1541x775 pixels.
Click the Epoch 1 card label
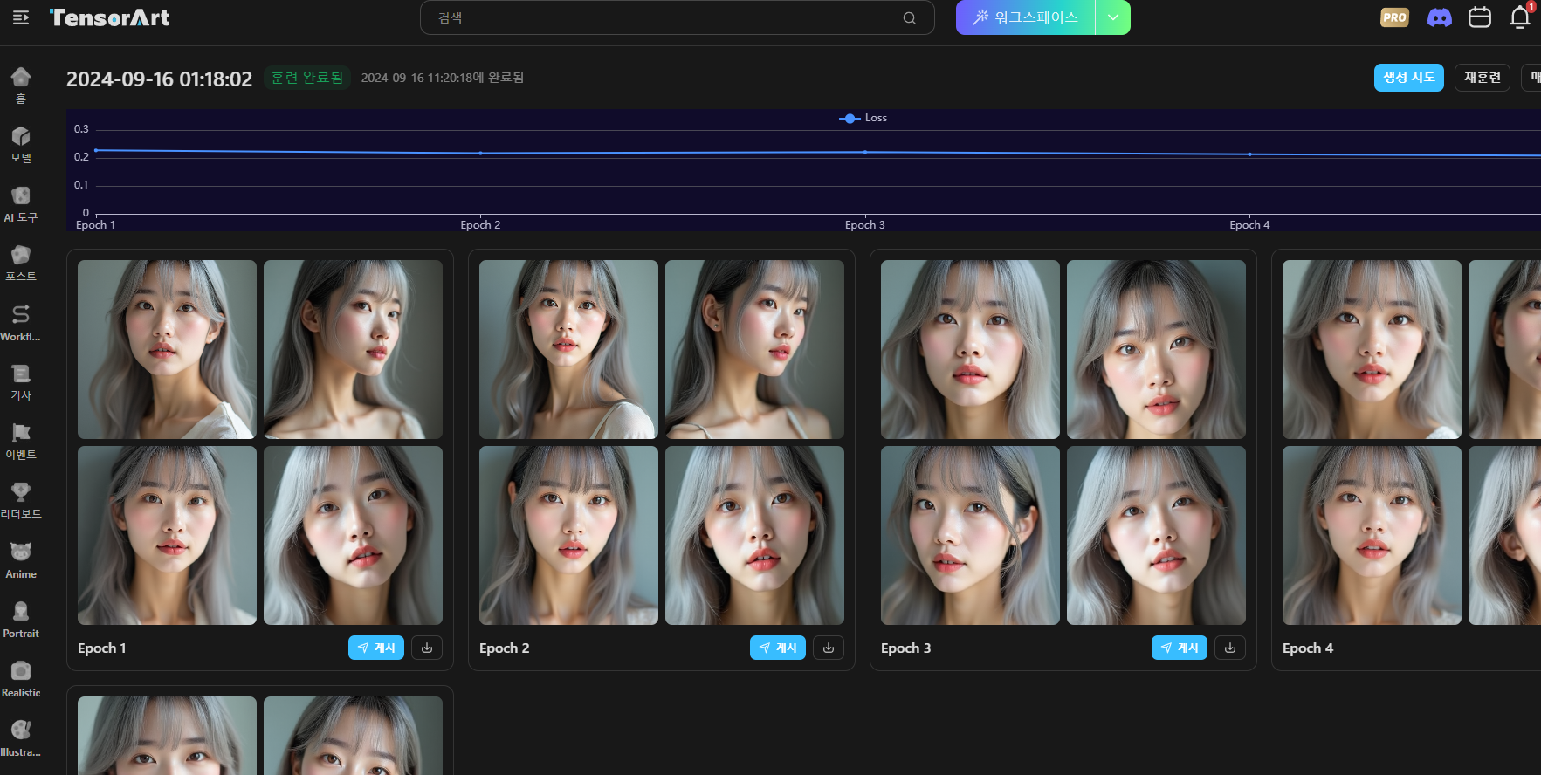102,648
